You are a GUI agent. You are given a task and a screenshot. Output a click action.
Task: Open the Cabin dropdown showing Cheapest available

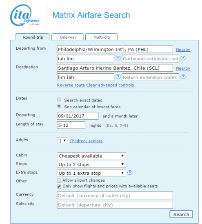tap(91, 156)
